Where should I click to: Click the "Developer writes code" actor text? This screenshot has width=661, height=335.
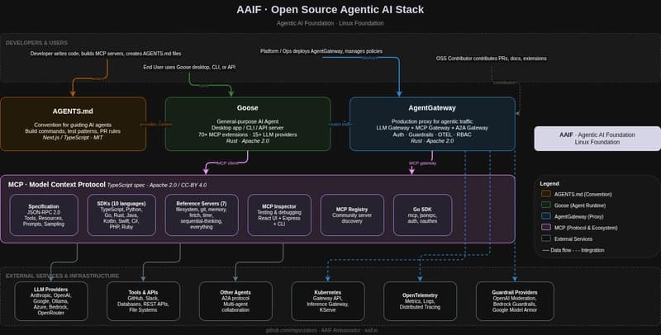tap(106, 54)
